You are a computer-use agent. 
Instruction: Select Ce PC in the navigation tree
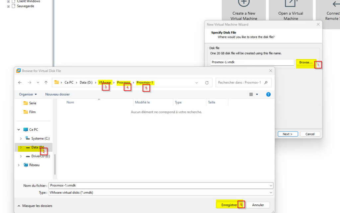pyautogui.click(x=31, y=130)
